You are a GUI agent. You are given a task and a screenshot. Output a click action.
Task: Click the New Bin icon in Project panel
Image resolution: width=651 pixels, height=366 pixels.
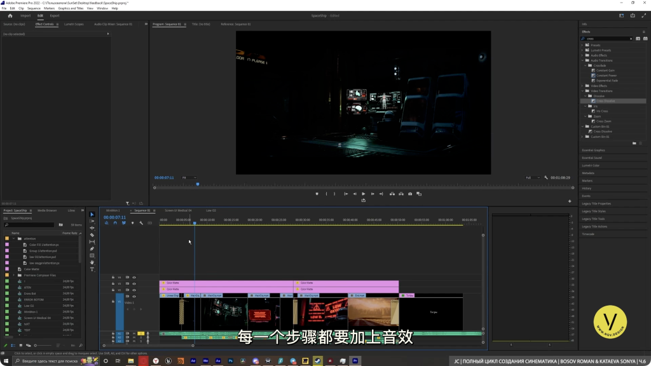tap(60, 225)
